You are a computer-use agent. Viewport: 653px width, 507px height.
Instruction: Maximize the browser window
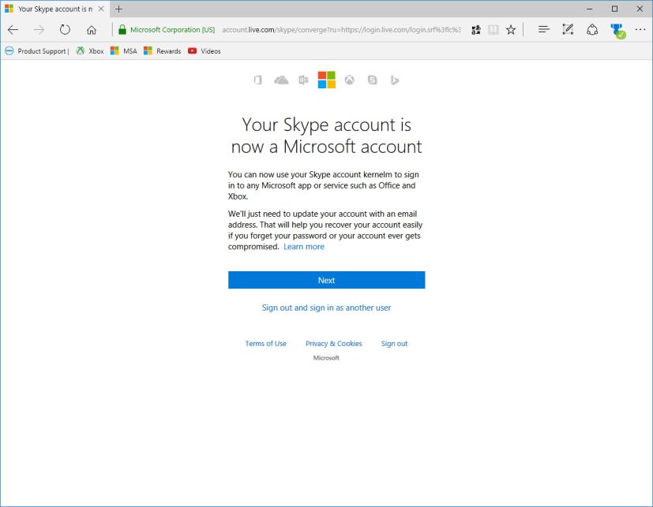tap(614, 9)
